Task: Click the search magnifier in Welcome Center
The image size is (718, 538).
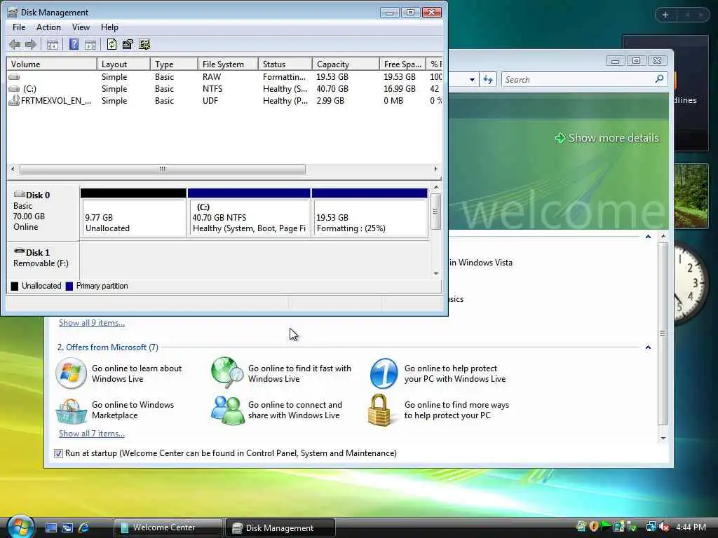Action: [659, 79]
